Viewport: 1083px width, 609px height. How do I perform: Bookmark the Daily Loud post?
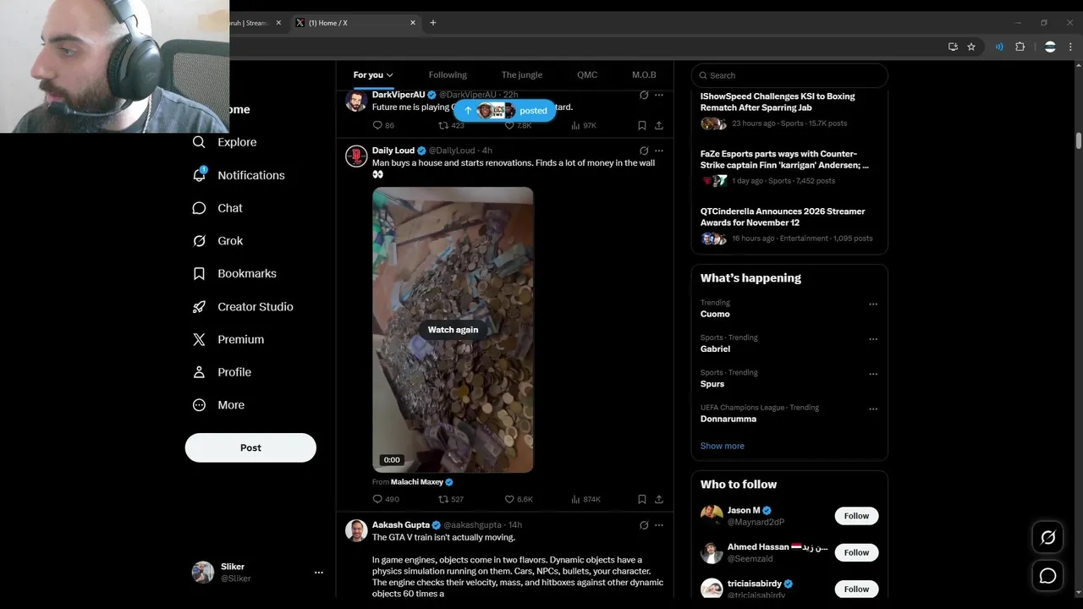(642, 499)
